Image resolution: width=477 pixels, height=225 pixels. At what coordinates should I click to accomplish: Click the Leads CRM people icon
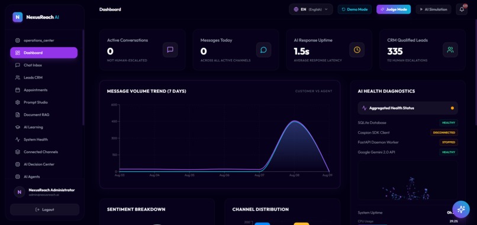tap(18, 77)
